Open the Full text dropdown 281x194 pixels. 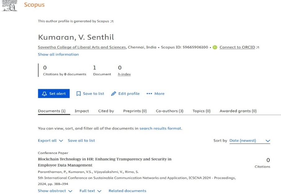tap(90, 191)
